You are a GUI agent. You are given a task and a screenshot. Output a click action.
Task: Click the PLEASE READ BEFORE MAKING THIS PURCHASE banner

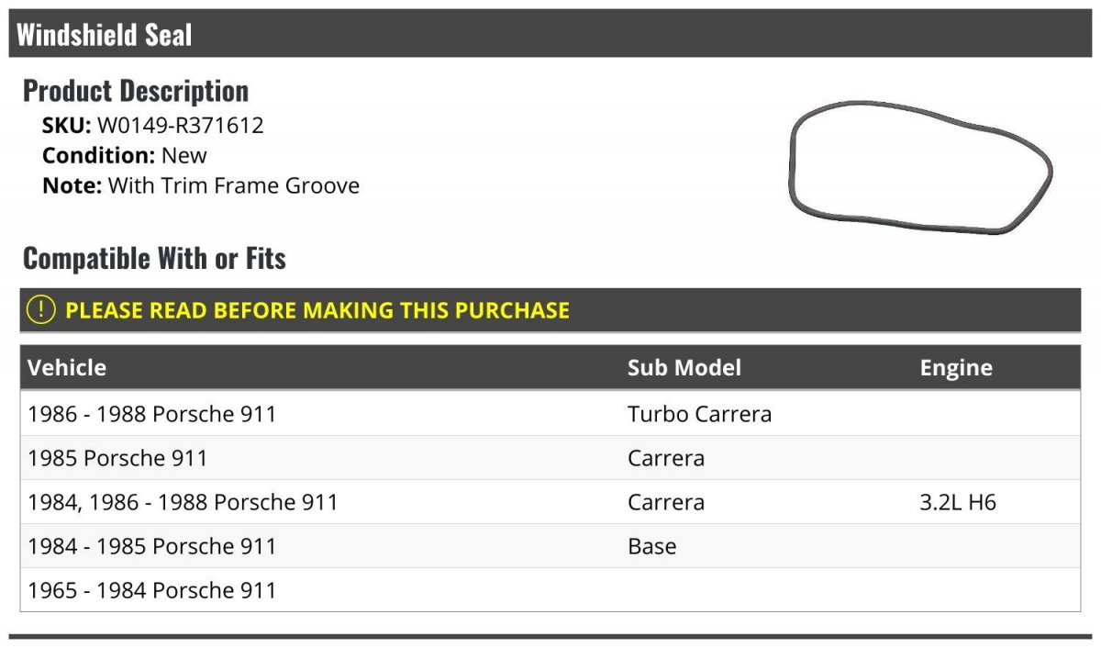pyautogui.click(x=550, y=310)
